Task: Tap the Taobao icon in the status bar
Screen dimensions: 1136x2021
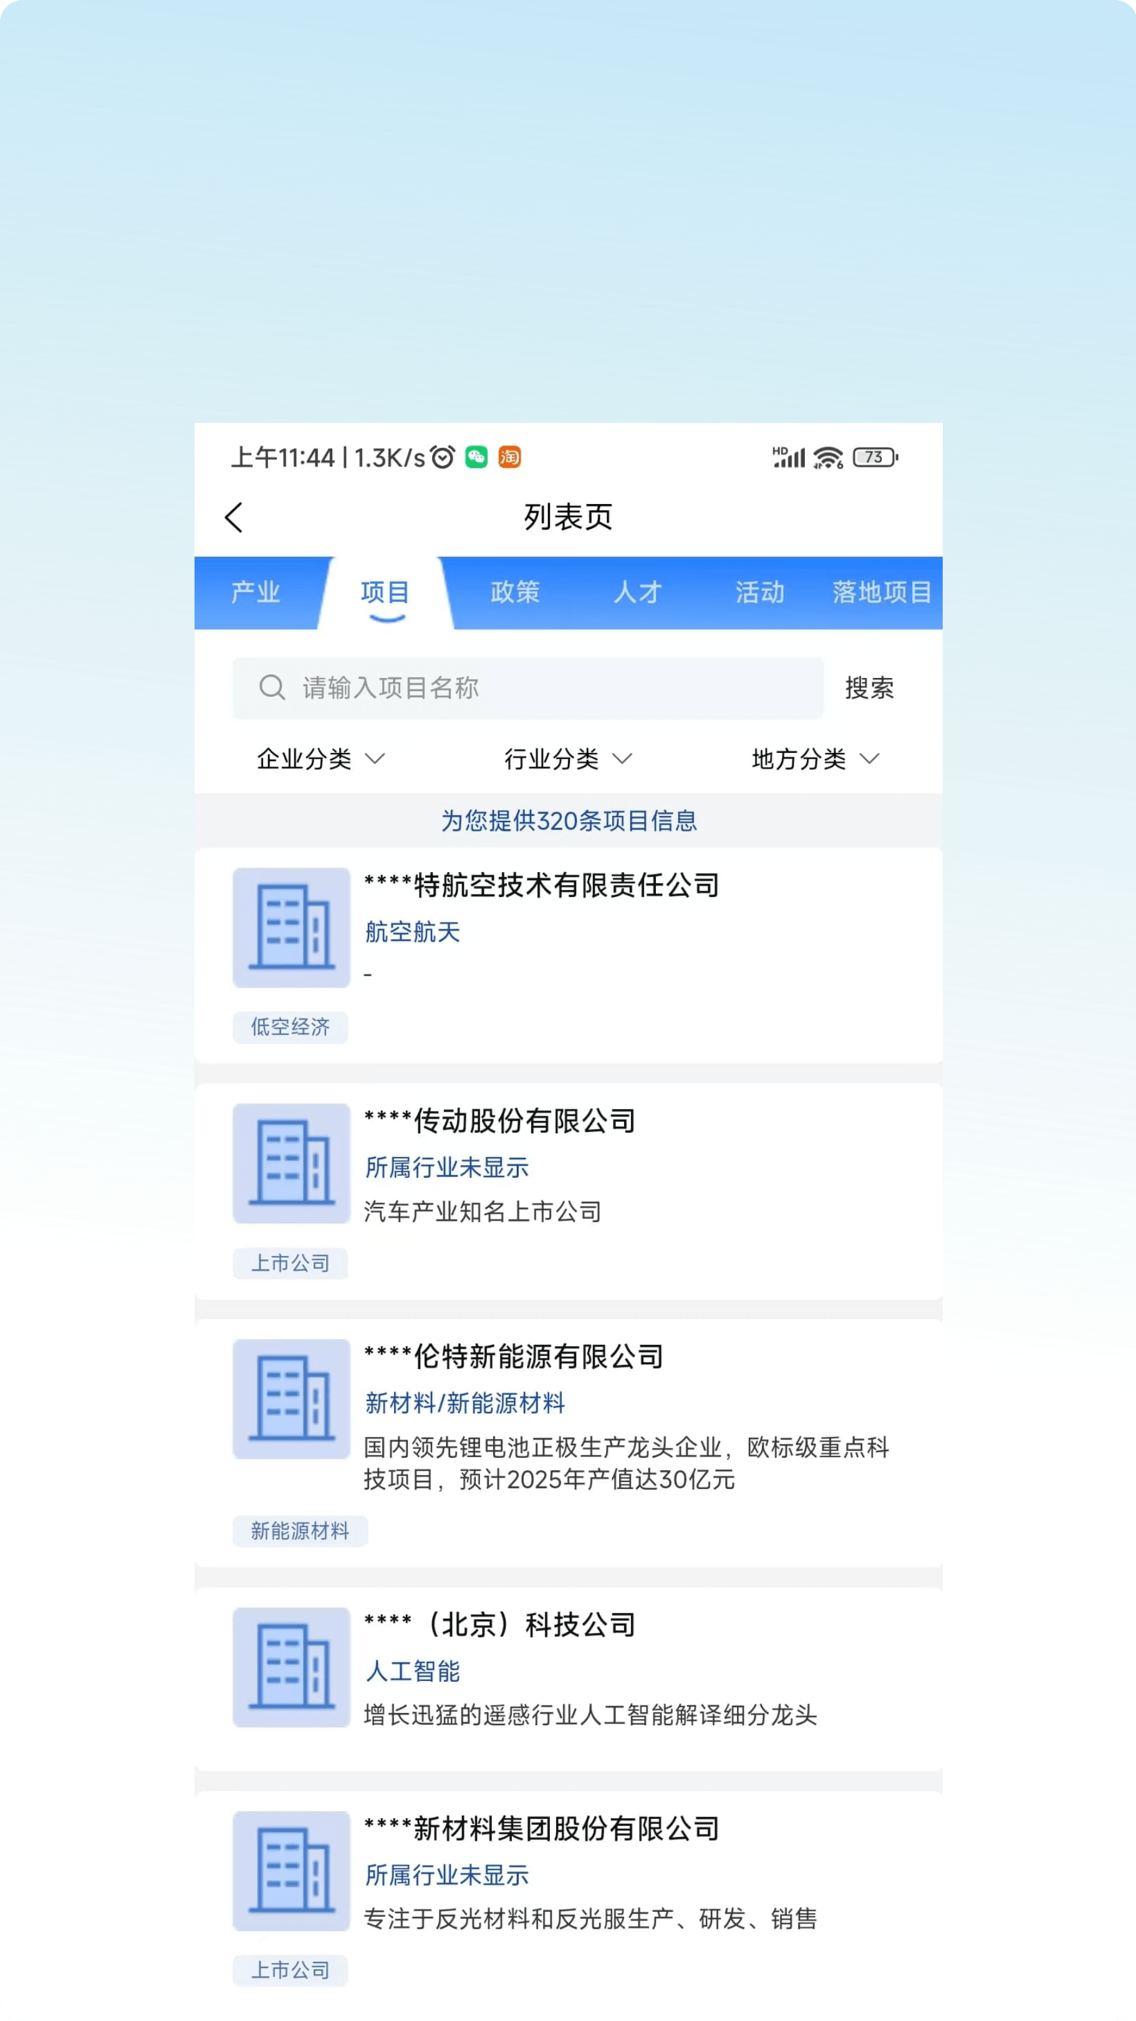Action: (508, 456)
